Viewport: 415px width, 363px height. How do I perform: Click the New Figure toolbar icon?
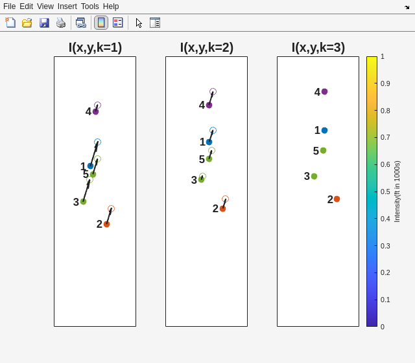point(10,23)
